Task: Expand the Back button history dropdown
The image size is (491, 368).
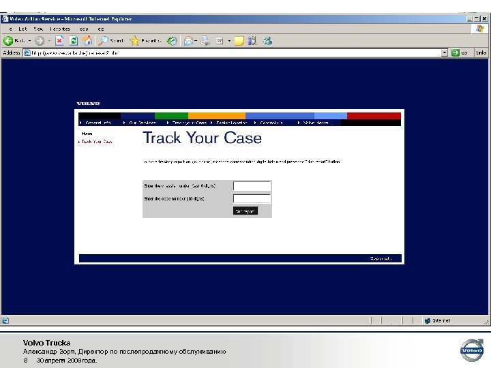Action: (x=30, y=41)
